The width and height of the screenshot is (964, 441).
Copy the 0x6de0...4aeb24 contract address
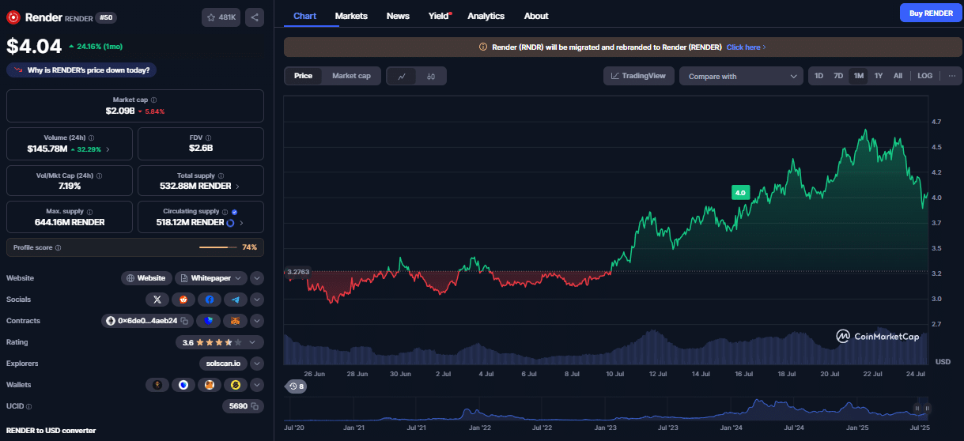tap(184, 321)
